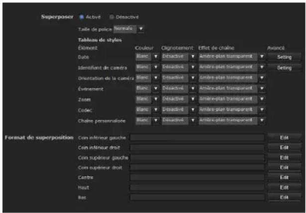
Task: Open the Clignotement dropdown for Codec
Action: [x=179, y=110]
